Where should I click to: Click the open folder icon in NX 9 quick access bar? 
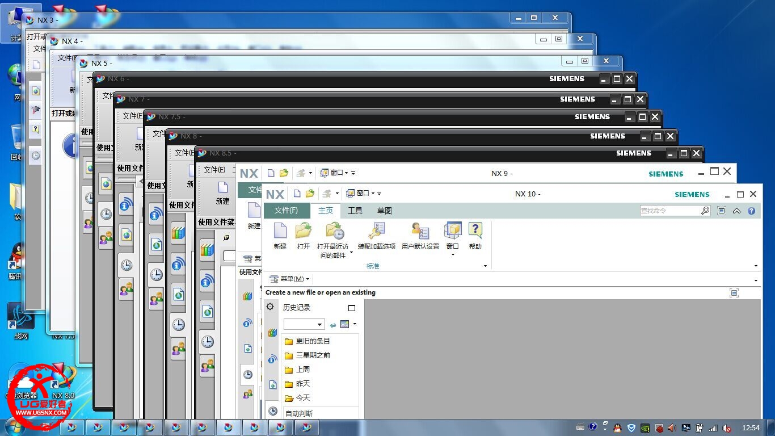click(284, 173)
